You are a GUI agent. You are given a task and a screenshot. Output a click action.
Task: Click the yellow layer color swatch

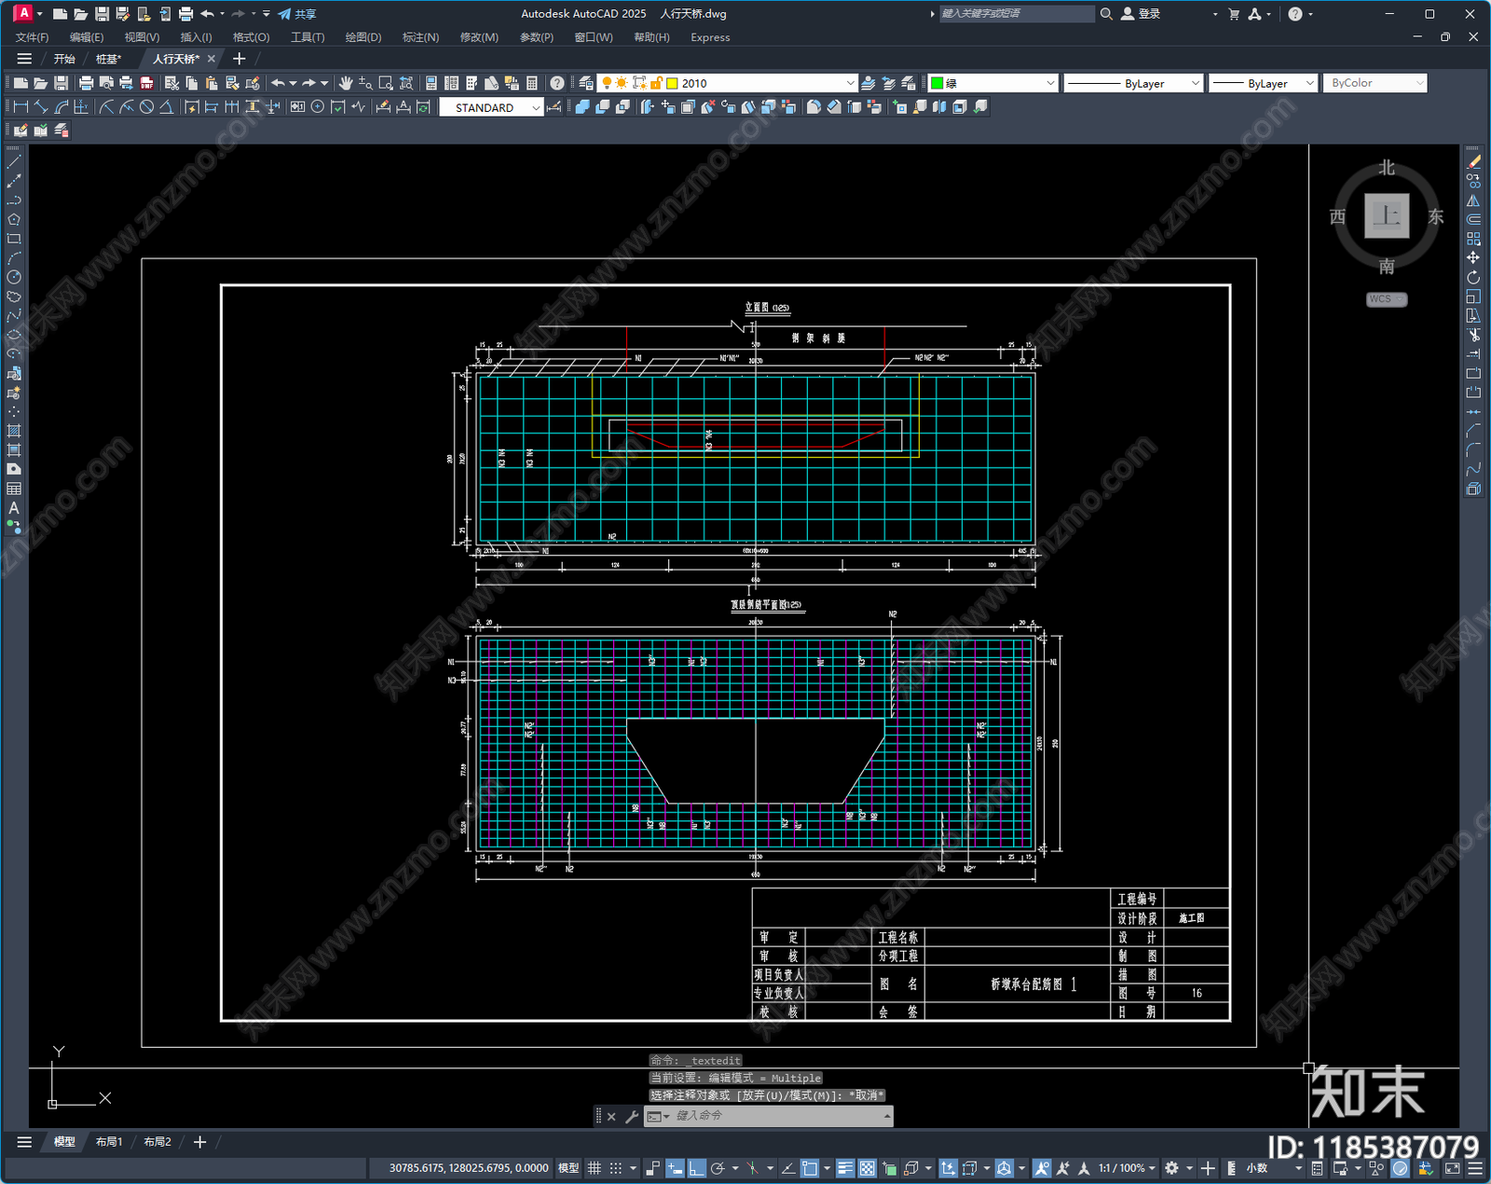(x=672, y=83)
